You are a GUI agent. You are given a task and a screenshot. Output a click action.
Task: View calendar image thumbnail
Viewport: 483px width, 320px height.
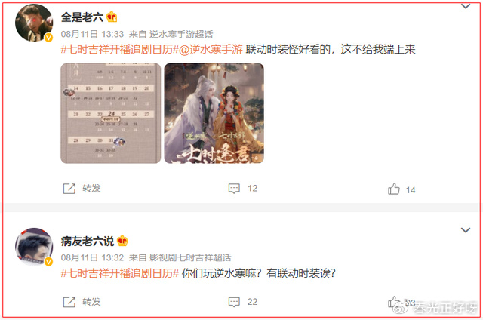(x=111, y=113)
